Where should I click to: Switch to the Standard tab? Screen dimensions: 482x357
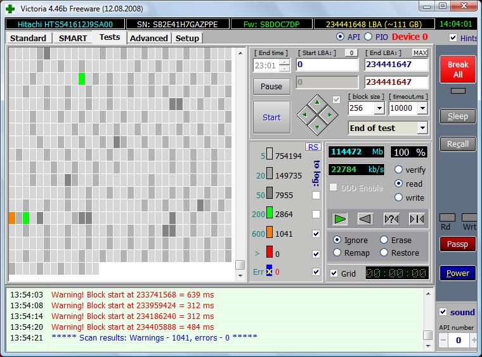coord(28,39)
